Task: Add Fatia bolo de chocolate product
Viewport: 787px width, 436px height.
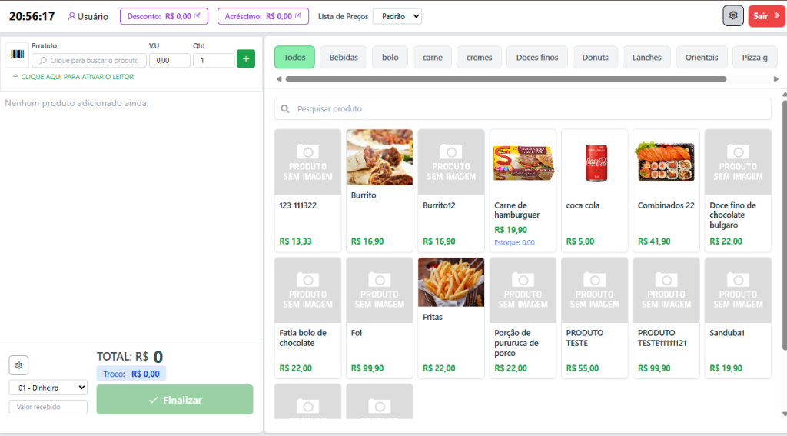Action: point(307,318)
